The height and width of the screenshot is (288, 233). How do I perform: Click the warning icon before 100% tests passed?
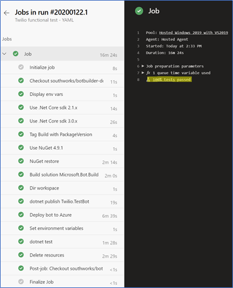[x=148, y=80]
